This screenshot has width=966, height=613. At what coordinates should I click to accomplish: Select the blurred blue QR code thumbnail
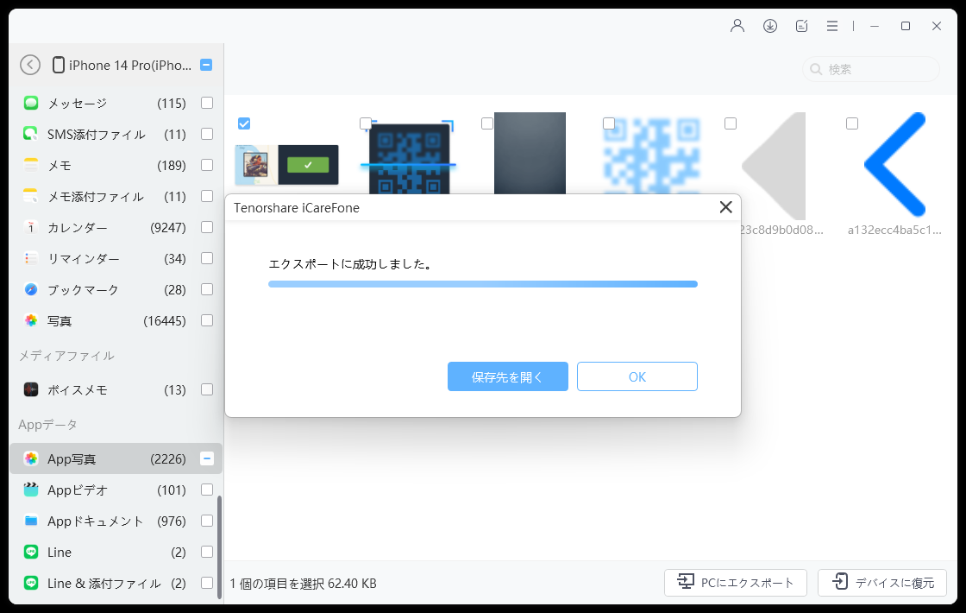[652, 155]
